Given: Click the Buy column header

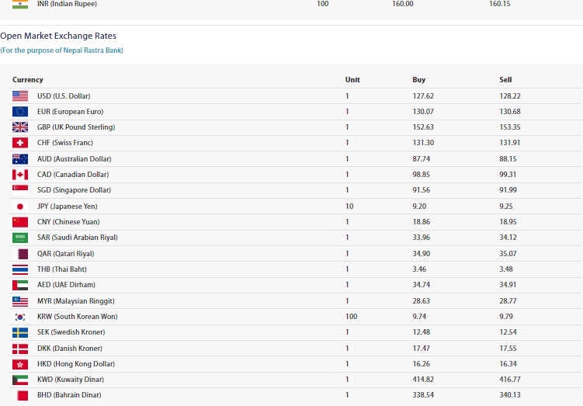Looking at the screenshot, I should 418,80.
